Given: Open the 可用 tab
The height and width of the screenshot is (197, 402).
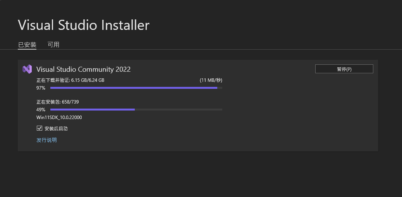Looking at the screenshot, I should (x=53, y=45).
